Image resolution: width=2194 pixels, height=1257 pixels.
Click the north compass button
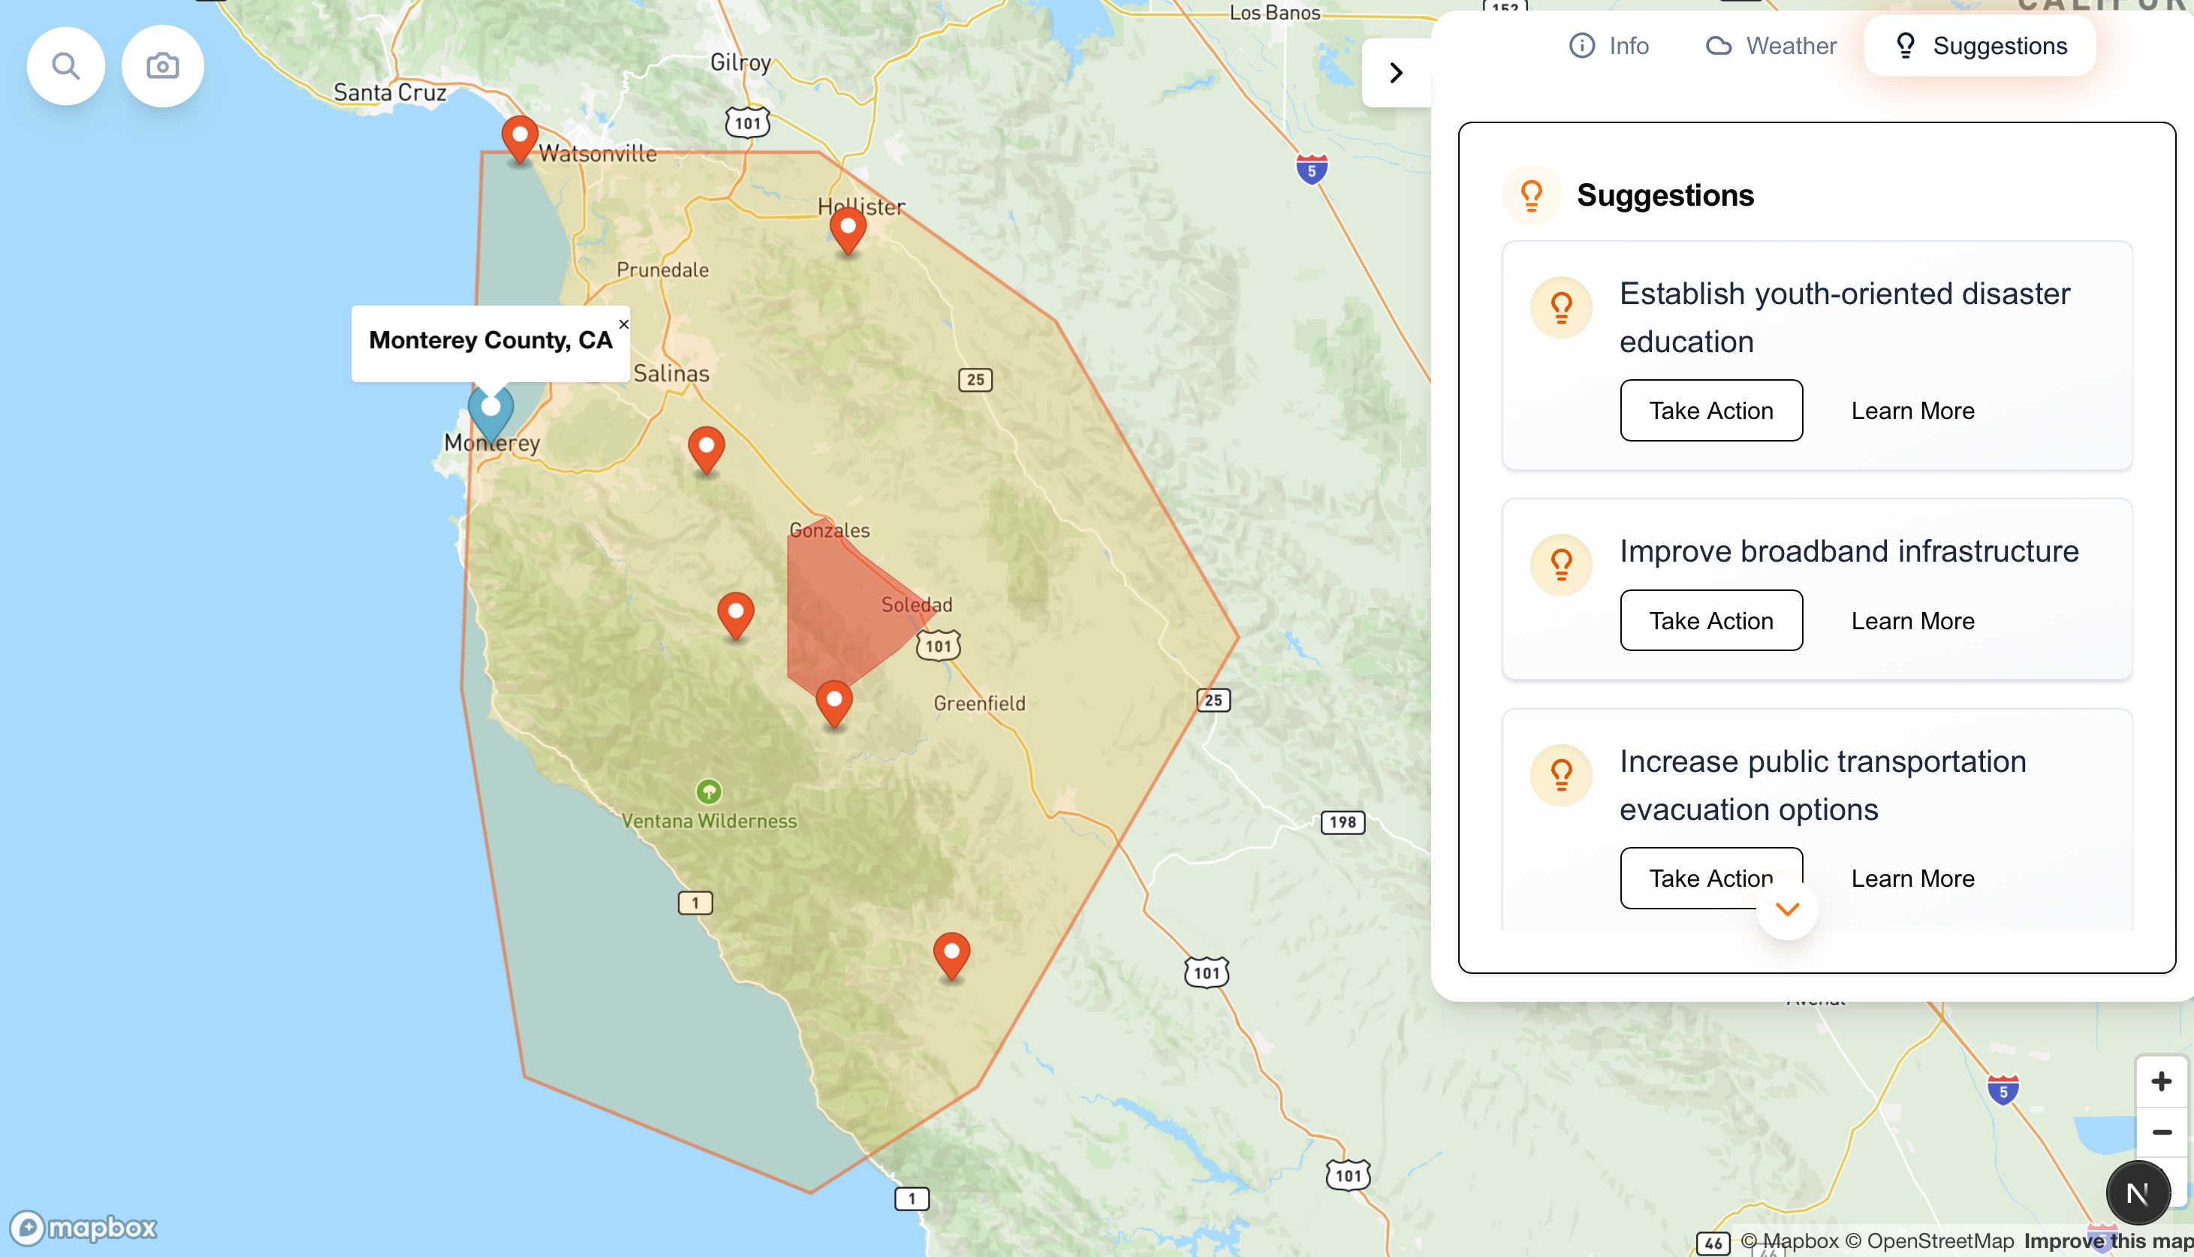2137,1193
